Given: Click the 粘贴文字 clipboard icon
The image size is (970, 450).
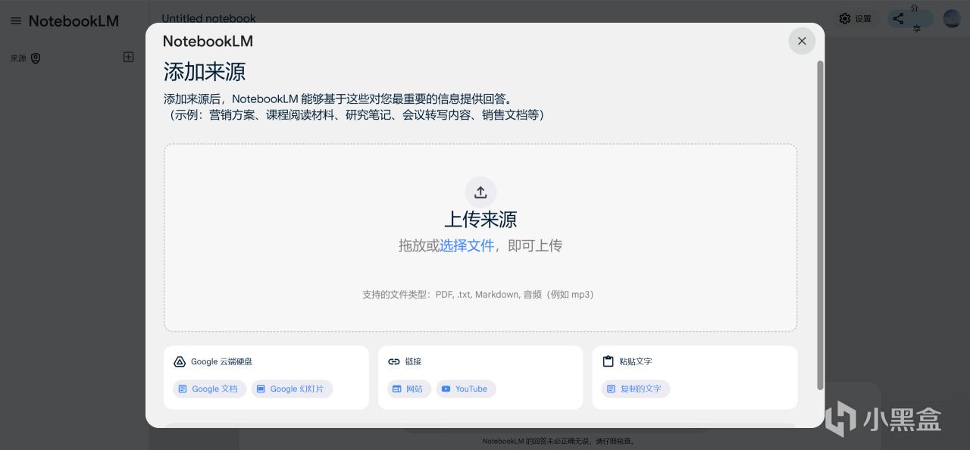Looking at the screenshot, I should tap(608, 361).
